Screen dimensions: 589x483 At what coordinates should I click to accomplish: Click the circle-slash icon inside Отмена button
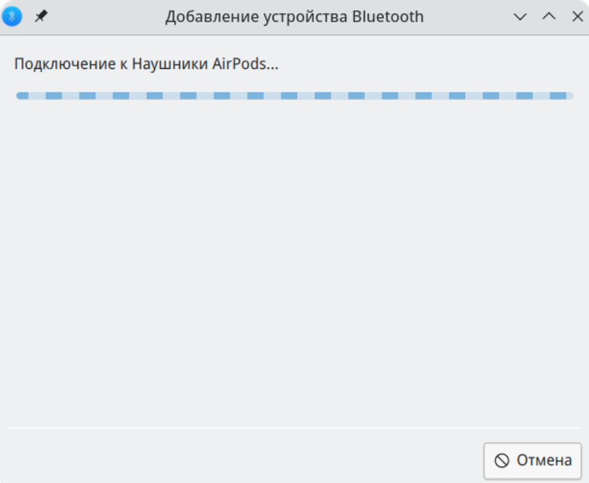(x=502, y=461)
